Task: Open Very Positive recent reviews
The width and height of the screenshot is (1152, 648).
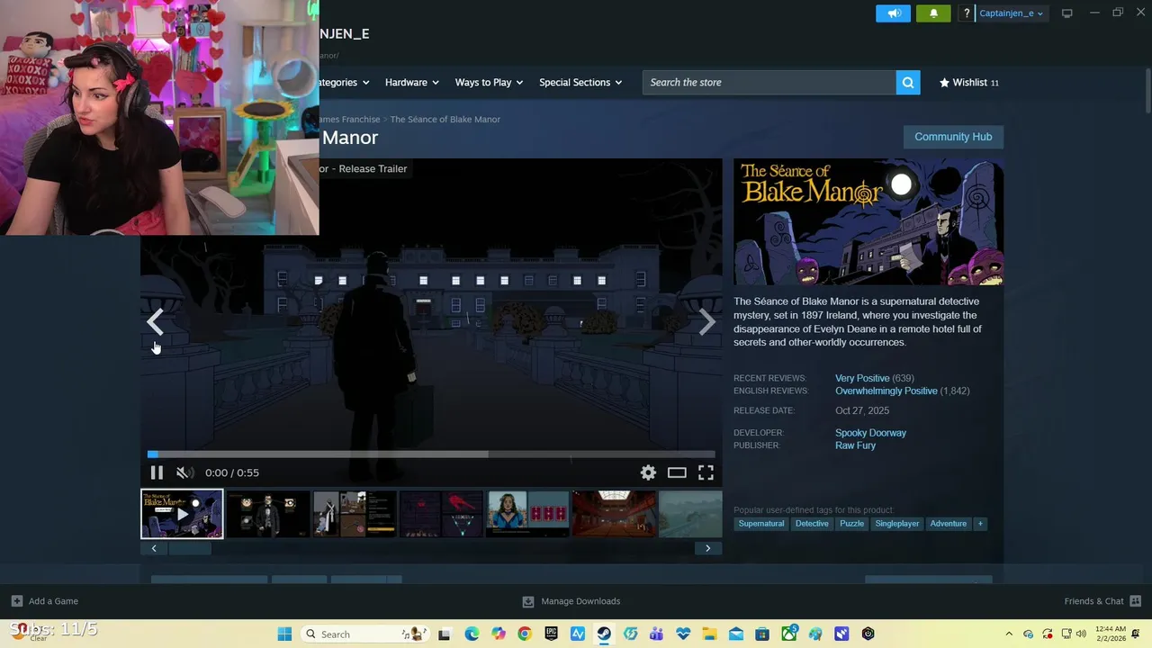Action: coord(862,378)
